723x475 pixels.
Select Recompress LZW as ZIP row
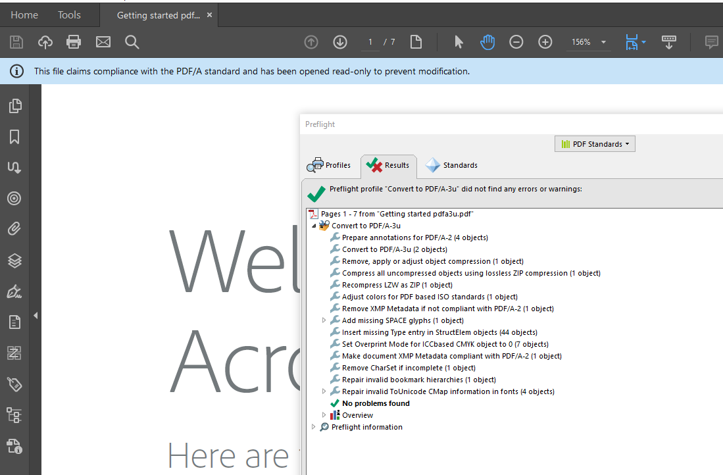[391, 285]
